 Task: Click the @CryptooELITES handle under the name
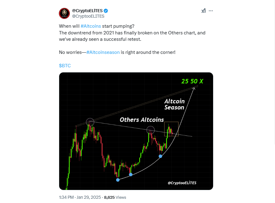pyautogui.click(x=88, y=16)
